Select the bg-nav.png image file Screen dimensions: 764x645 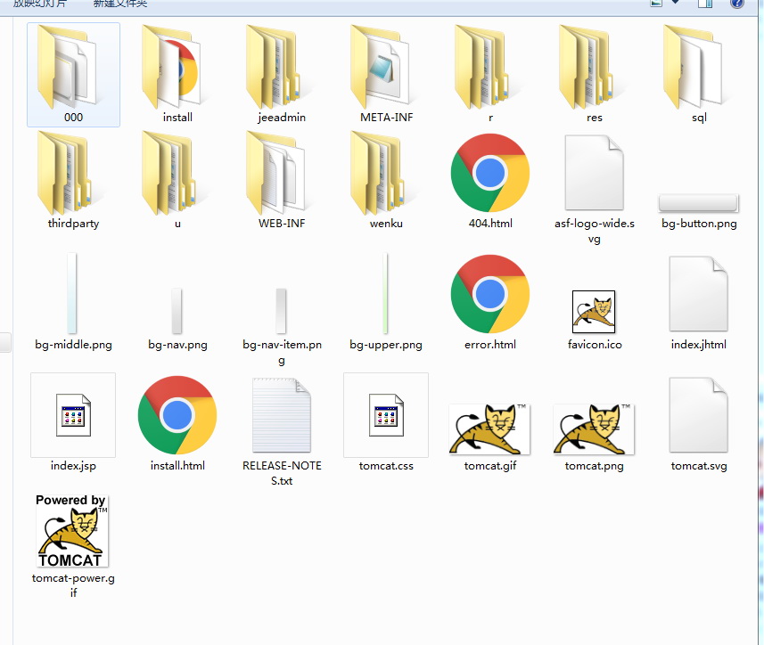(x=177, y=319)
